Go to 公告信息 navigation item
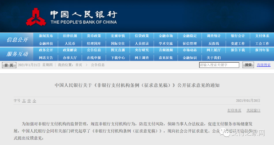Image resolution: width=274 pixels, height=145 pixels. pos(94,50)
